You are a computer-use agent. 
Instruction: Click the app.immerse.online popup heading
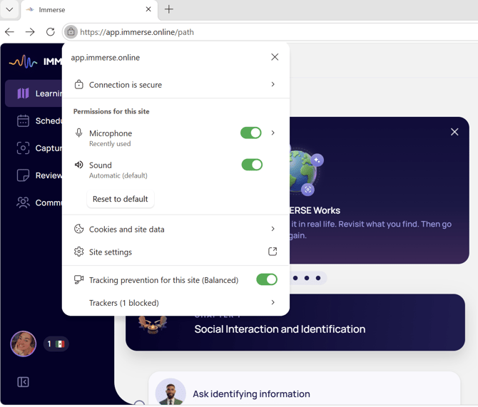[x=105, y=58]
